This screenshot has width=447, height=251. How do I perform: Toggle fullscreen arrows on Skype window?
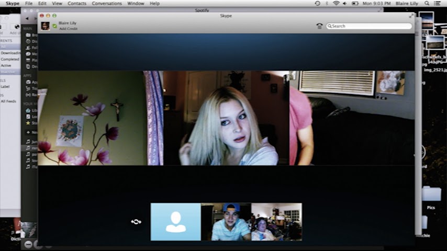point(411,16)
